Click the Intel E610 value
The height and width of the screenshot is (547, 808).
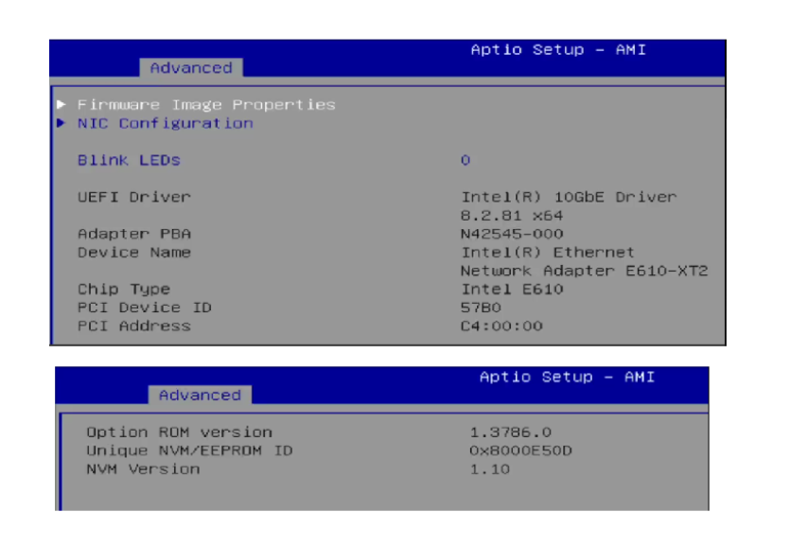pos(512,290)
